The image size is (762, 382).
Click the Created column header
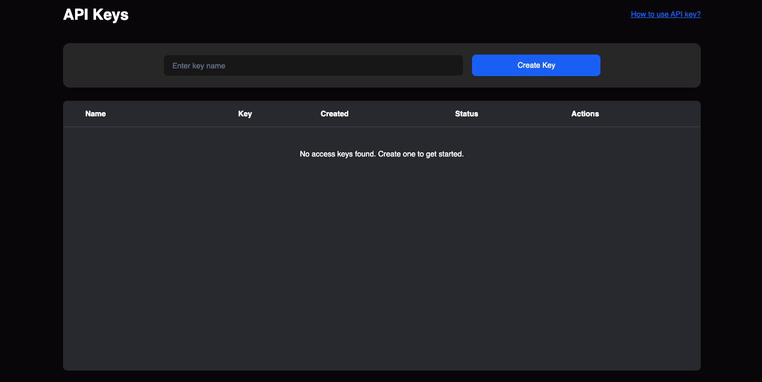click(x=334, y=114)
